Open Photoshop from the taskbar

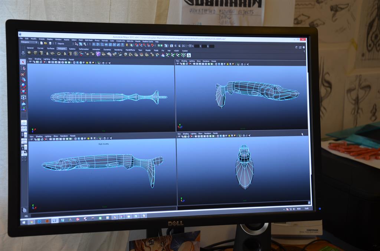(x=39, y=221)
